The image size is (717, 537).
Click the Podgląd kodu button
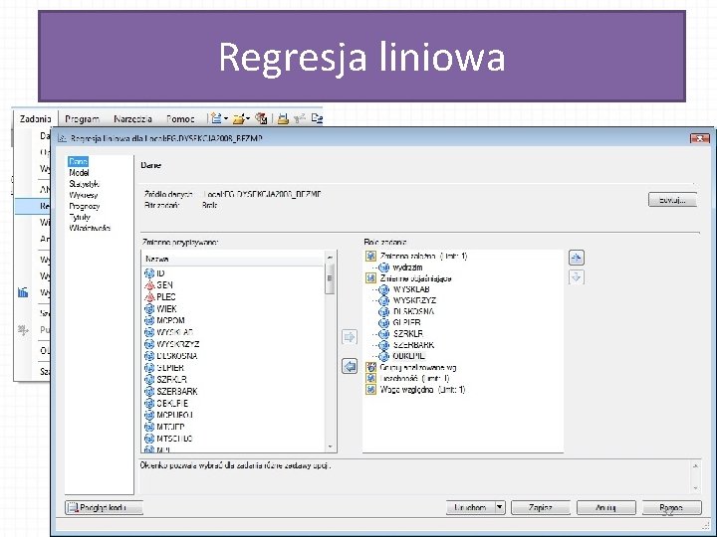[104, 507]
